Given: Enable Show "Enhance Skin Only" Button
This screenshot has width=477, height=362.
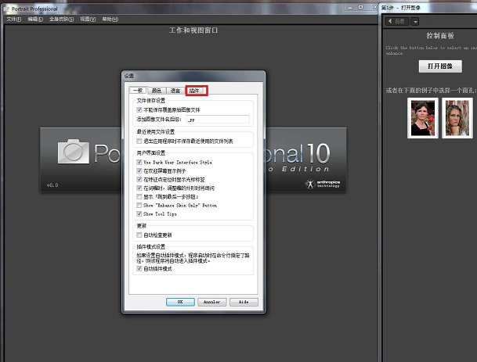Looking at the screenshot, I should pos(139,206).
